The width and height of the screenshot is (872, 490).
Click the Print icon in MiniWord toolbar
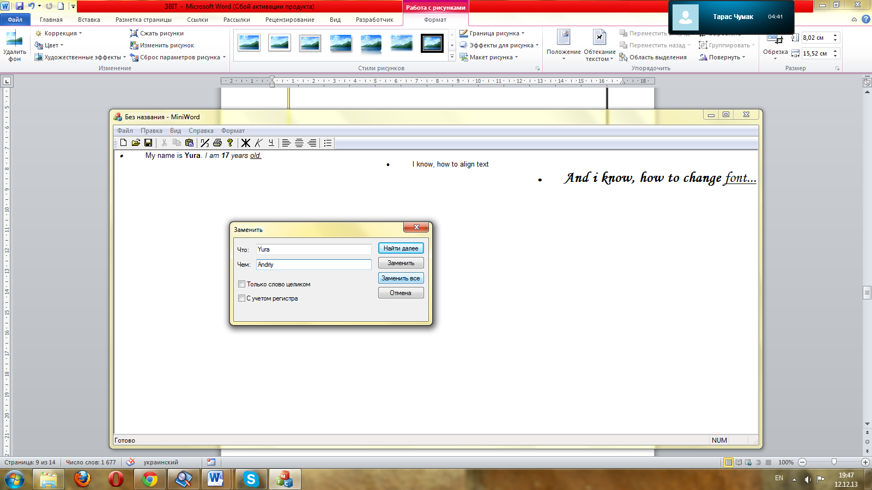click(217, 143)
